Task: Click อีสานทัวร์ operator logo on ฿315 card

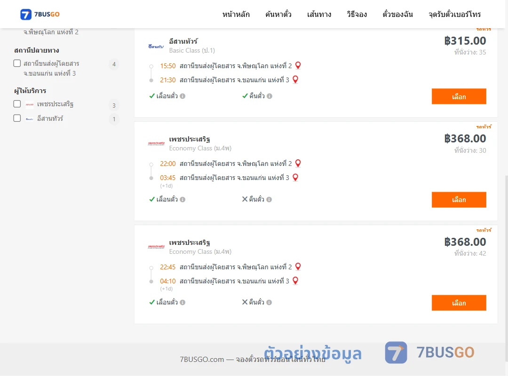Action: [x=156, y=47]
